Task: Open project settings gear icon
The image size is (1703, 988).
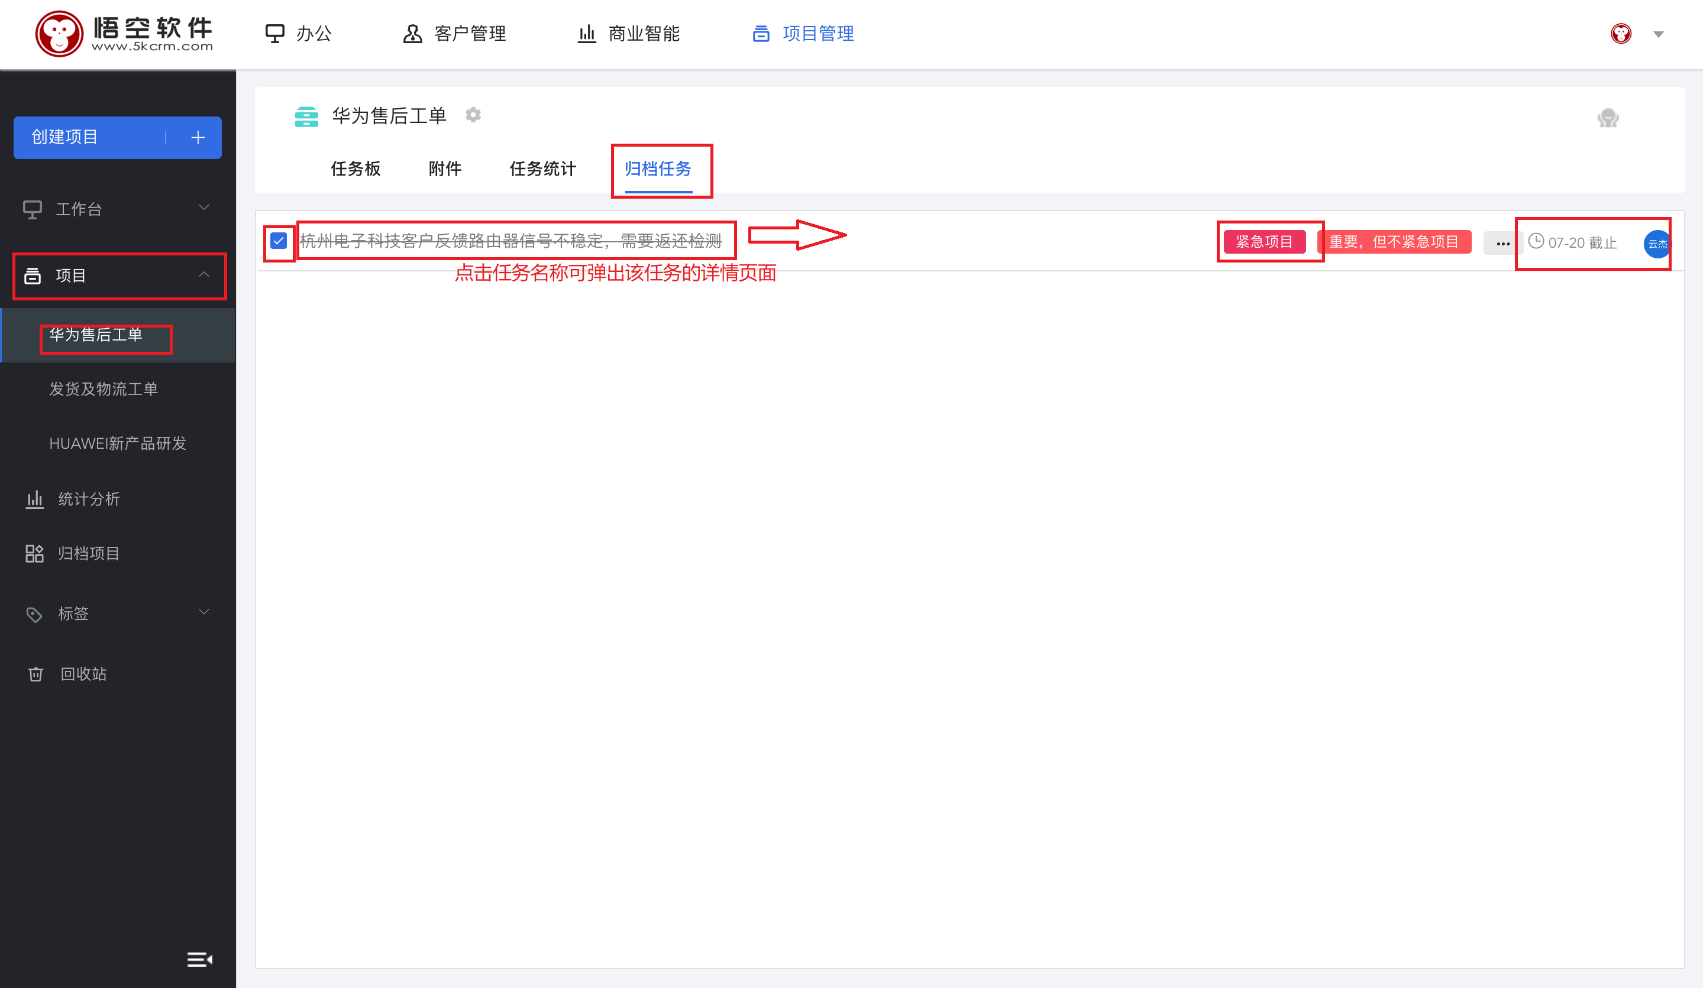Action: click(x=473, y=115)
